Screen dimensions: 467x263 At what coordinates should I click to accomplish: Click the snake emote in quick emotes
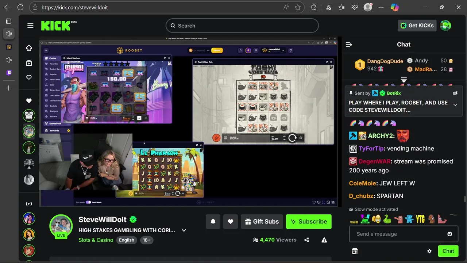[x=387, y=219]
